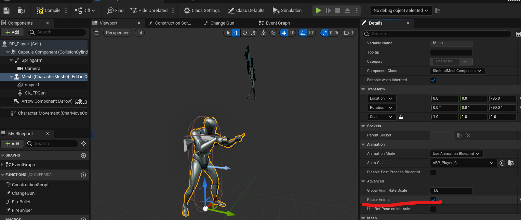
Task: Toggle the Scale lock icon
Action: [401, 117]
